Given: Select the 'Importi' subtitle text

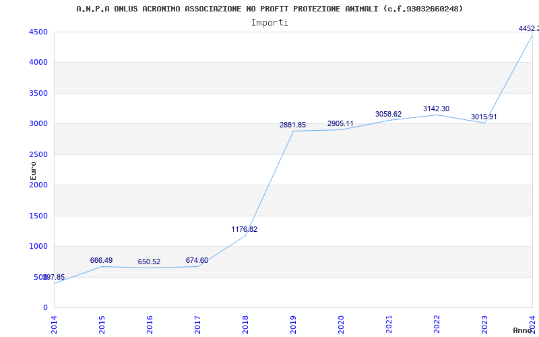Looking at the screenshot, I should point(269,23).
